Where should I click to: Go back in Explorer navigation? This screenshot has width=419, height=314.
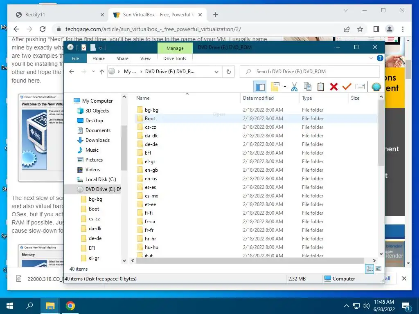pyautogui.click(x=72, y=72)
